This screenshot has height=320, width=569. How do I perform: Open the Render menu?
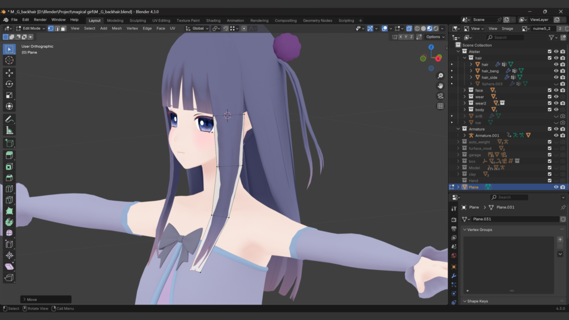40,19
